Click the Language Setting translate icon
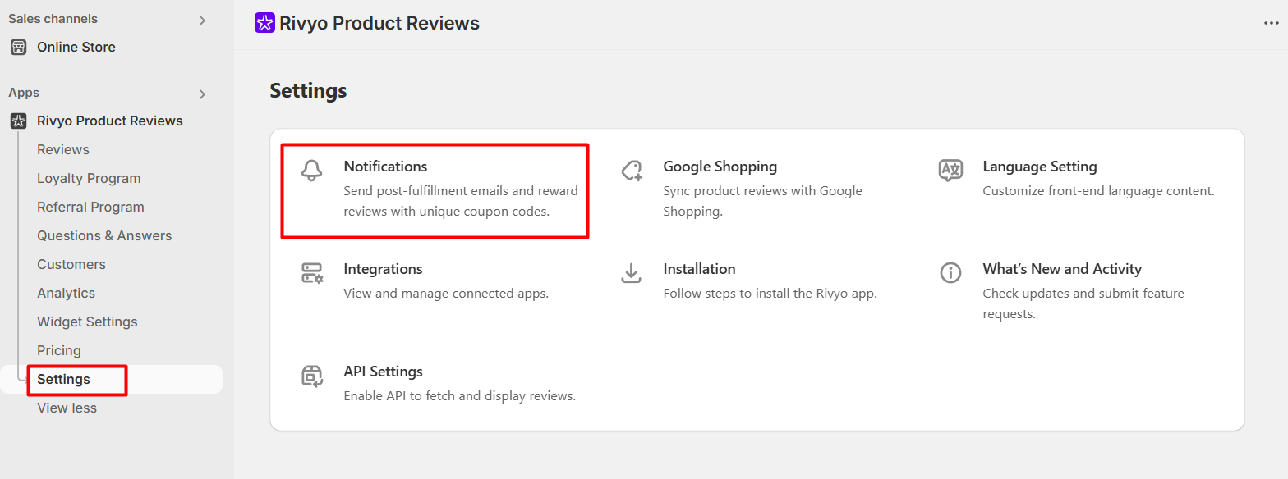 (x=950, y=171)
